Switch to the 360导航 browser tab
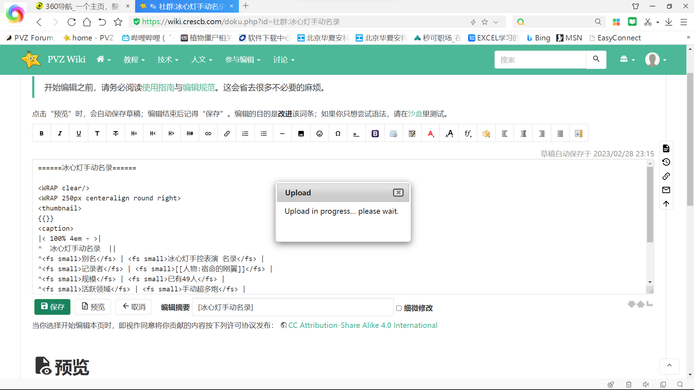694x390 pixels. pyautogui.click(x=81, y=6)
